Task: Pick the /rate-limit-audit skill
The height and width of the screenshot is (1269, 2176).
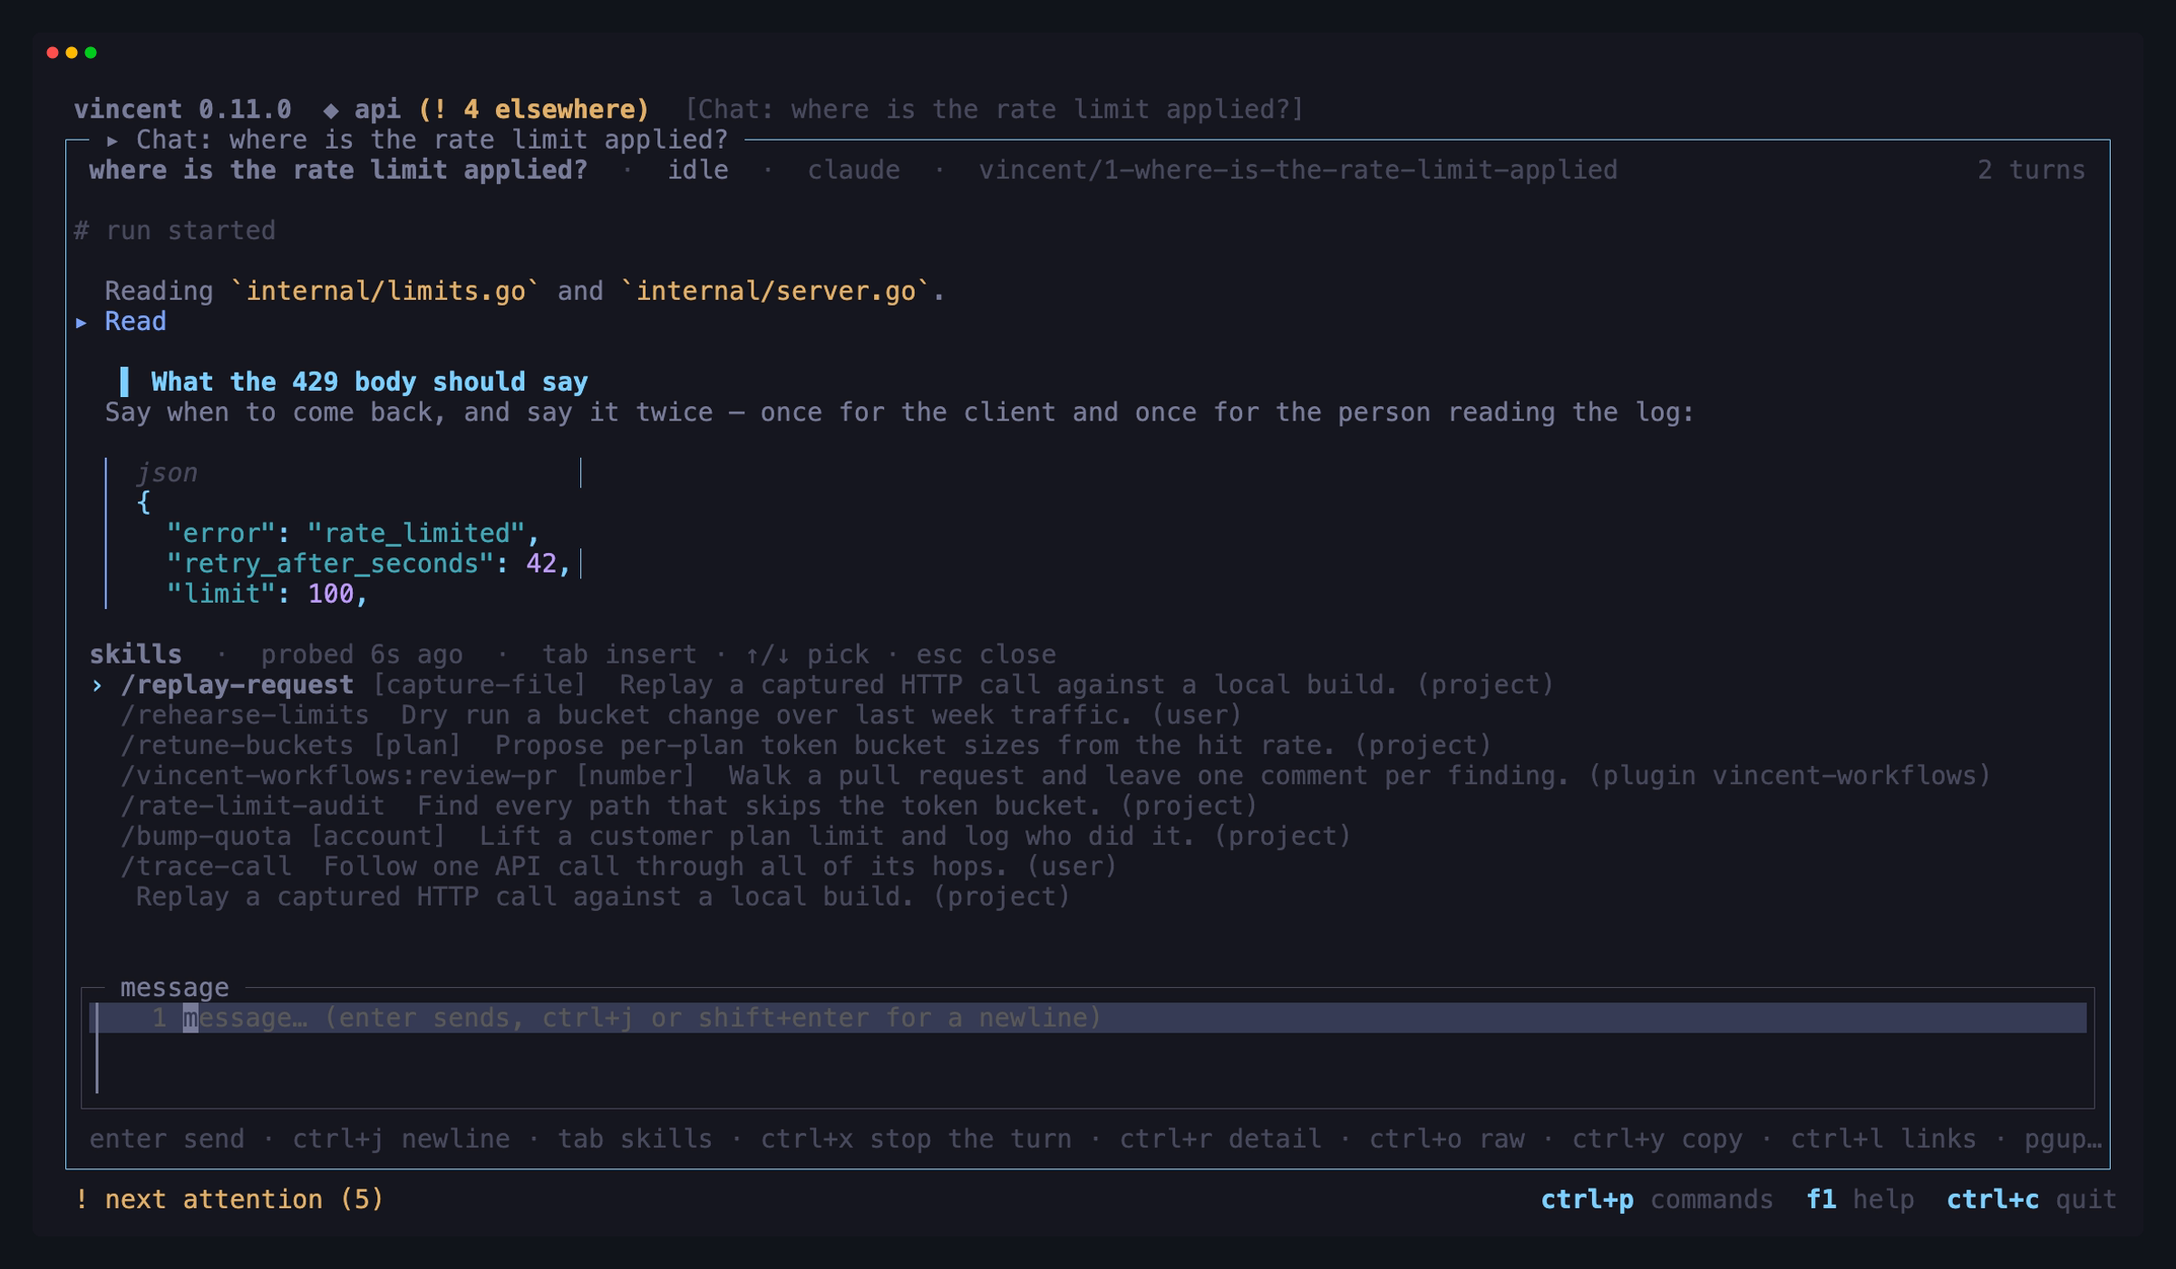Action: [689, 806]
